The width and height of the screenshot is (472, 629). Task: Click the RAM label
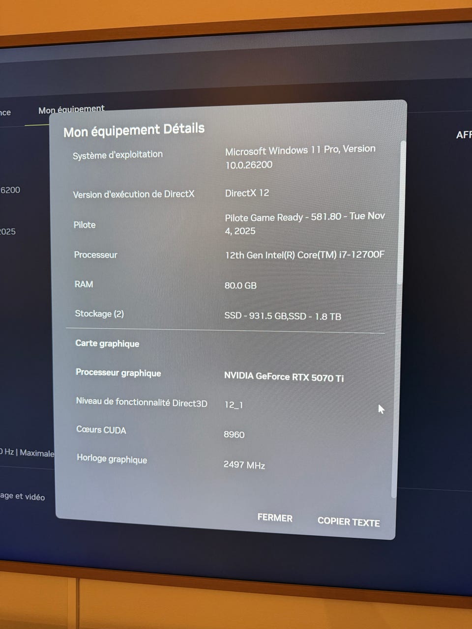[x=84, y=284]
